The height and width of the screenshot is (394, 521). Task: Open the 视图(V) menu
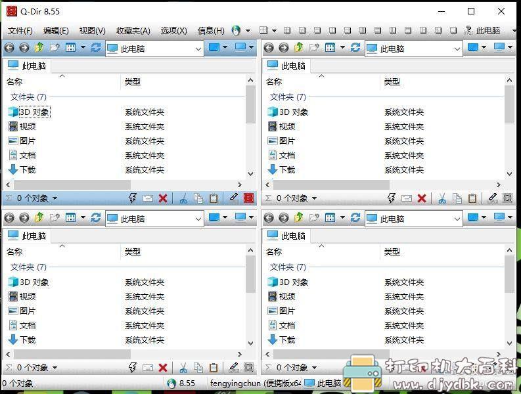pyautogui.click(x=93, y=31)
